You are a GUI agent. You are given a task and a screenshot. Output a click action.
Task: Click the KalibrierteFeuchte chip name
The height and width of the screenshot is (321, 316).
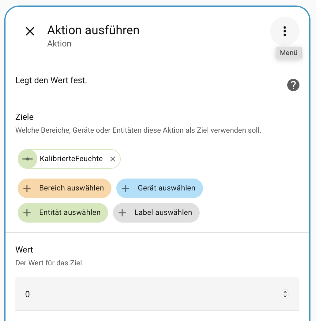[x=71, y=159]
